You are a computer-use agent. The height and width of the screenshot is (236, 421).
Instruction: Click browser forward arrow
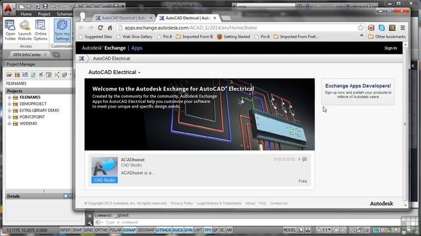point(91,28)
